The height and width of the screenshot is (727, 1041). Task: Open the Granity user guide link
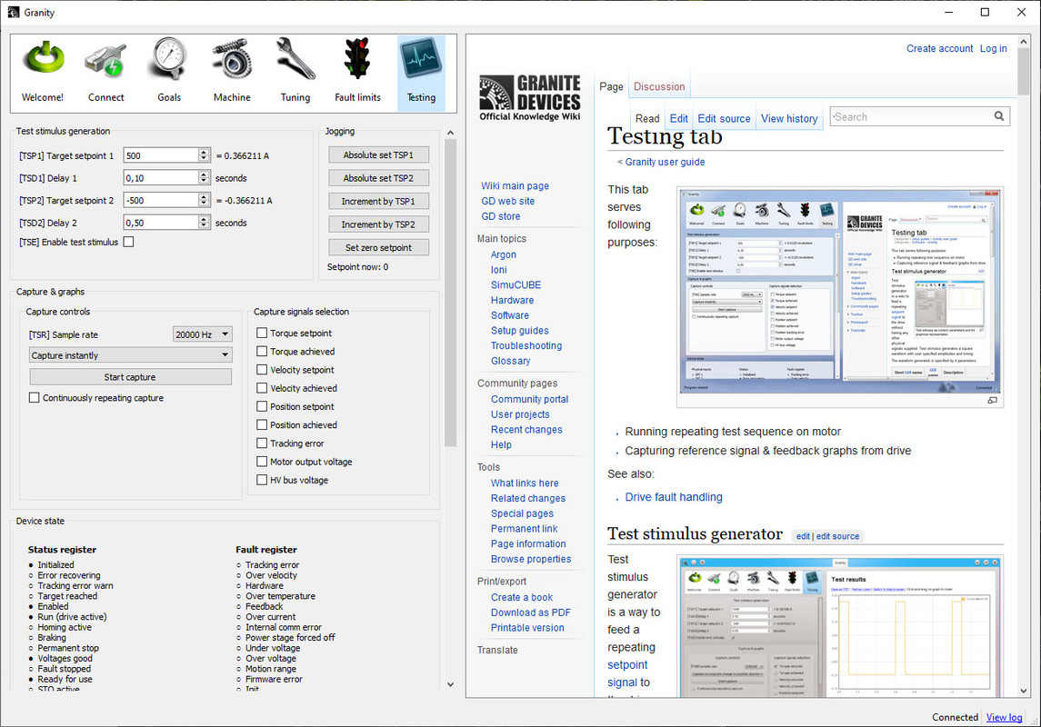click(665, 162)
